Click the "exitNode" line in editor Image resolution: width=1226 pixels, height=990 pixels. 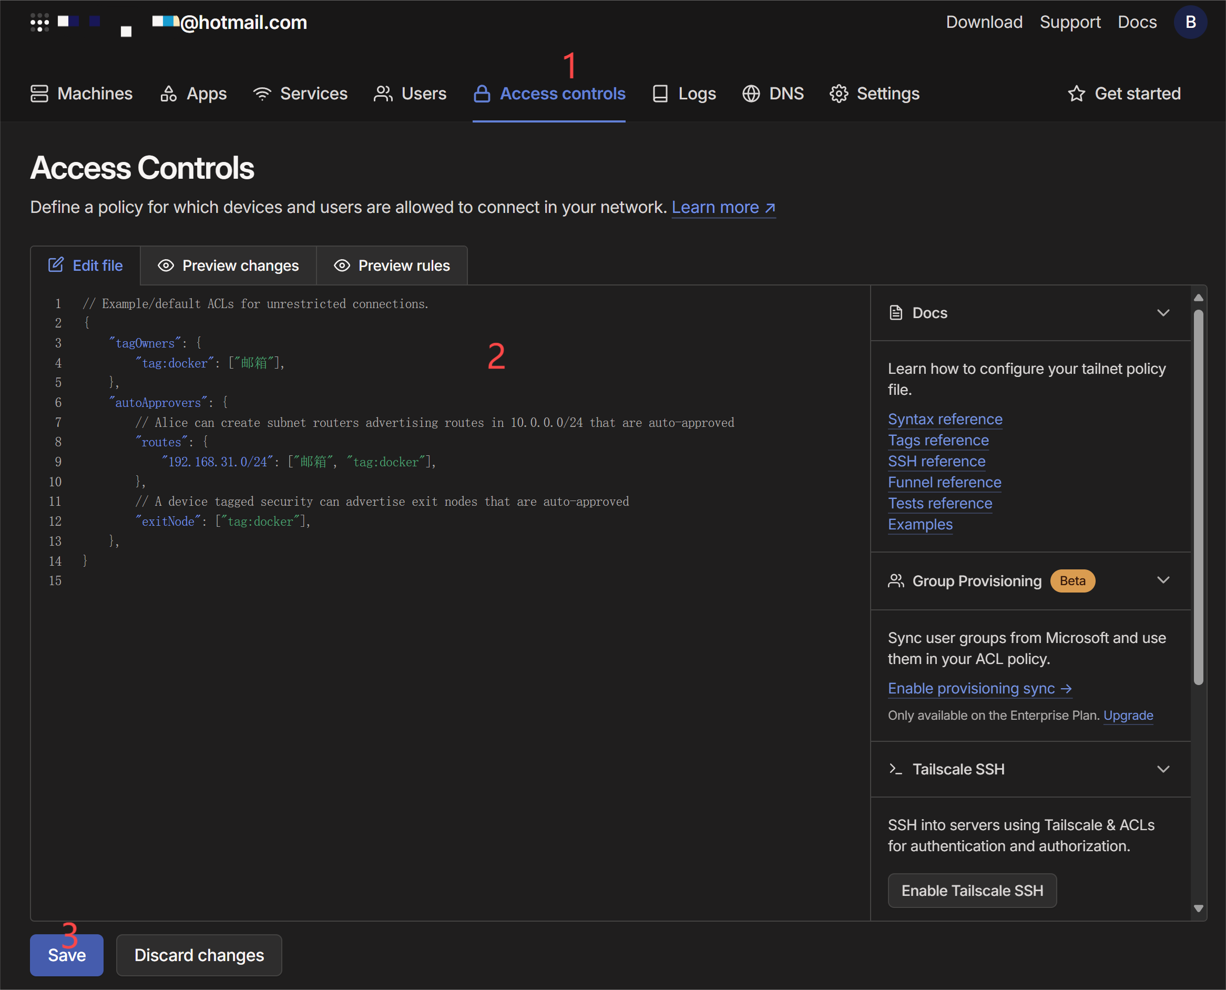(222, 520)
